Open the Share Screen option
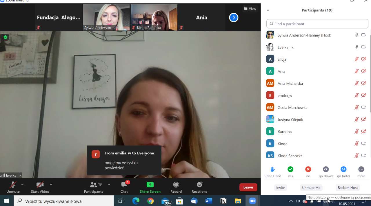This screenshot has height=206, width=371. pyautogui.click(x=150, y=187)
